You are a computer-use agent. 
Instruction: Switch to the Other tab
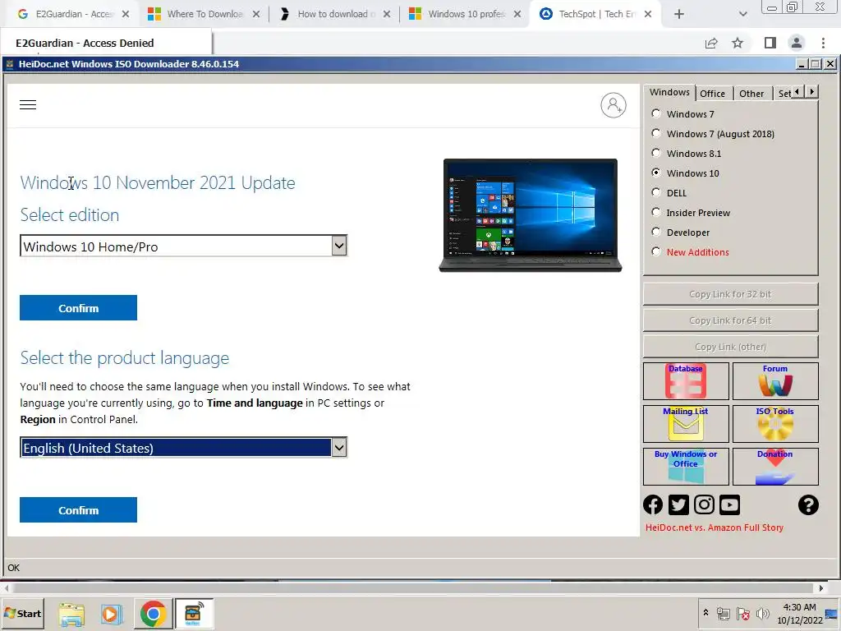(x=751, y=94)
